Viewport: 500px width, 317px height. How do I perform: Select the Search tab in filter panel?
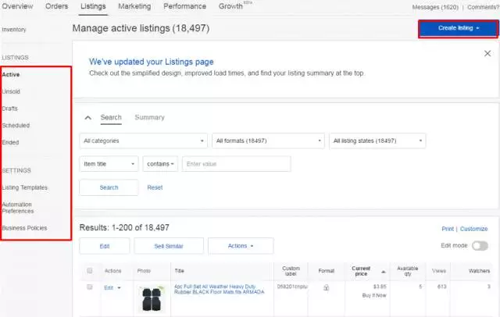click(111, 117)
